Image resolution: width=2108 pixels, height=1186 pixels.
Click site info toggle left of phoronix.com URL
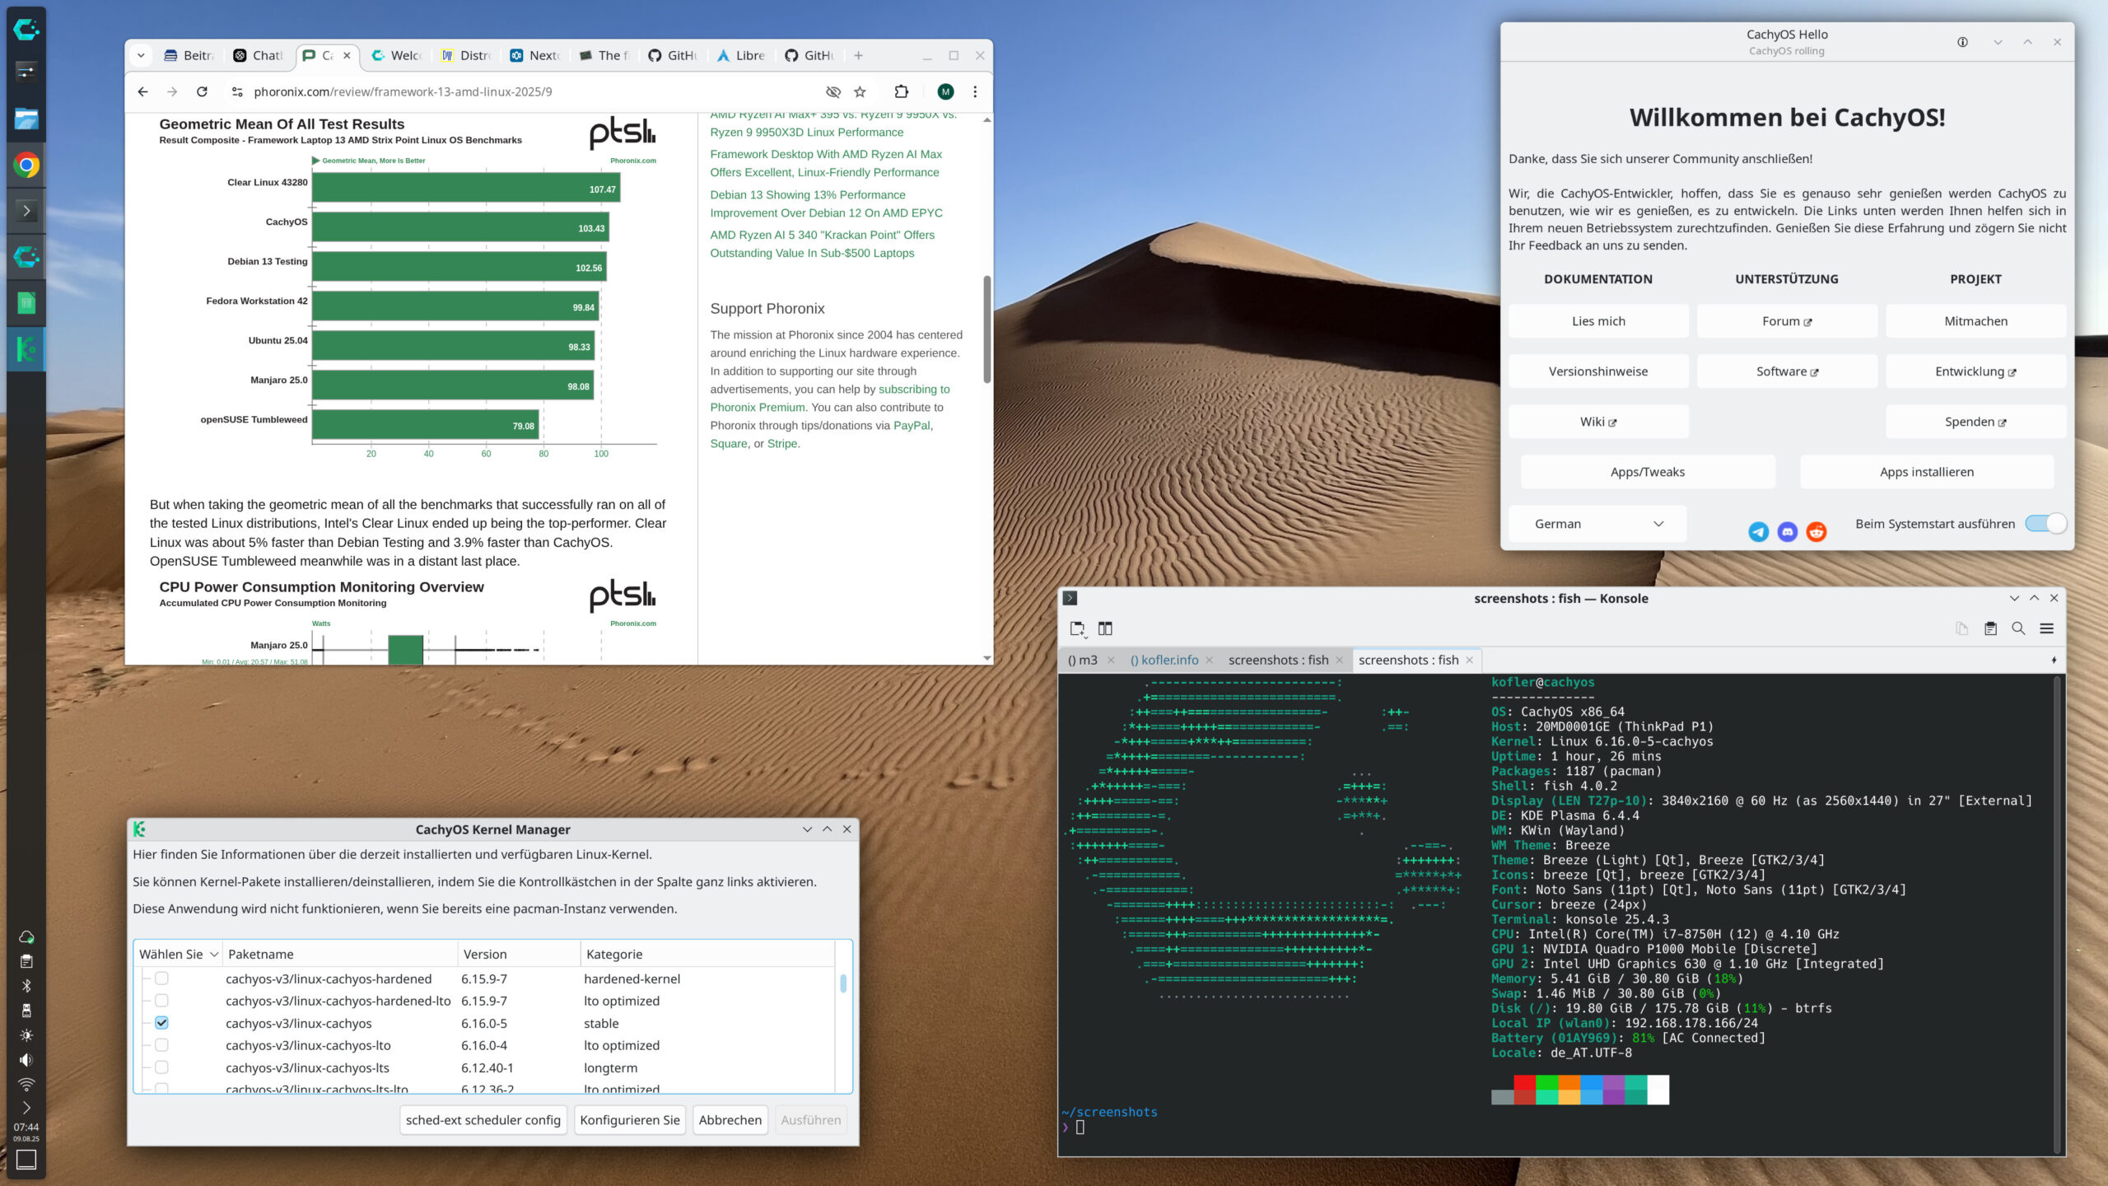(x=237, y=91)
